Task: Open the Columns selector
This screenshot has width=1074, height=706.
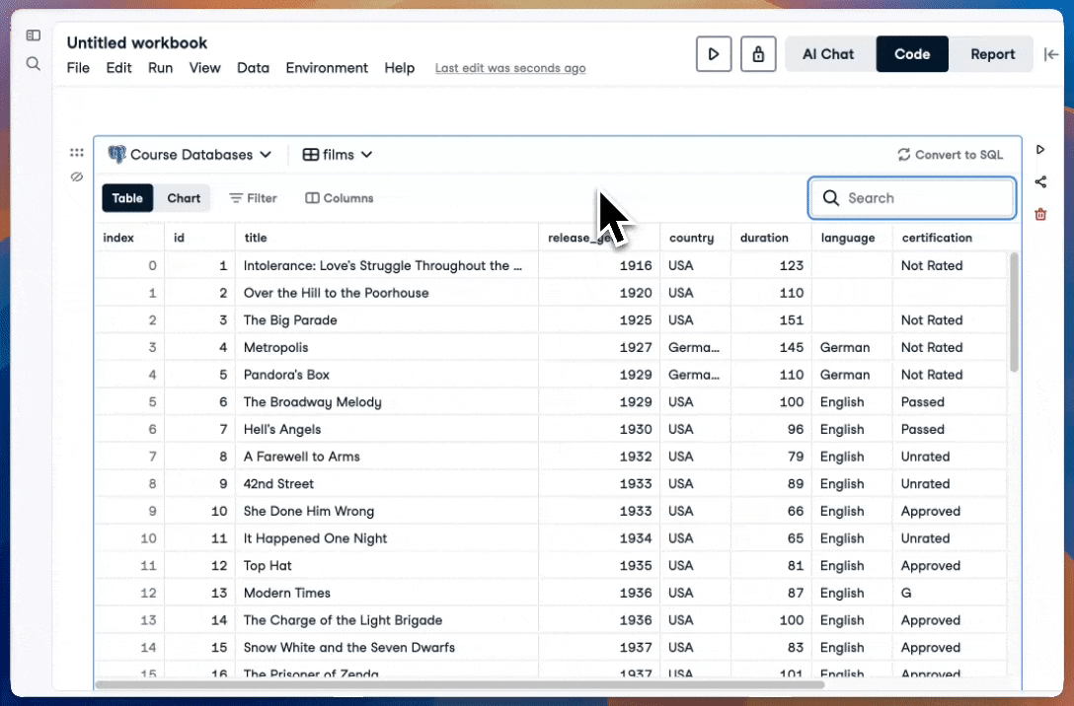Action: point(339,198)
